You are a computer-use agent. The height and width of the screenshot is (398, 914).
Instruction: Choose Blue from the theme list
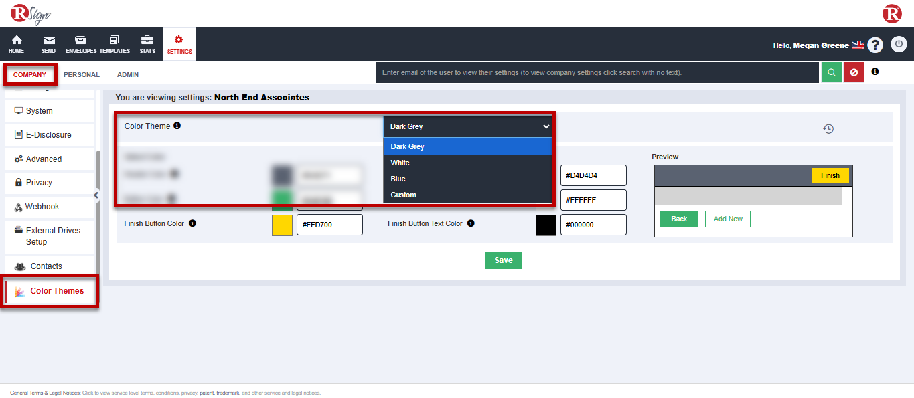tap(398, 179)
